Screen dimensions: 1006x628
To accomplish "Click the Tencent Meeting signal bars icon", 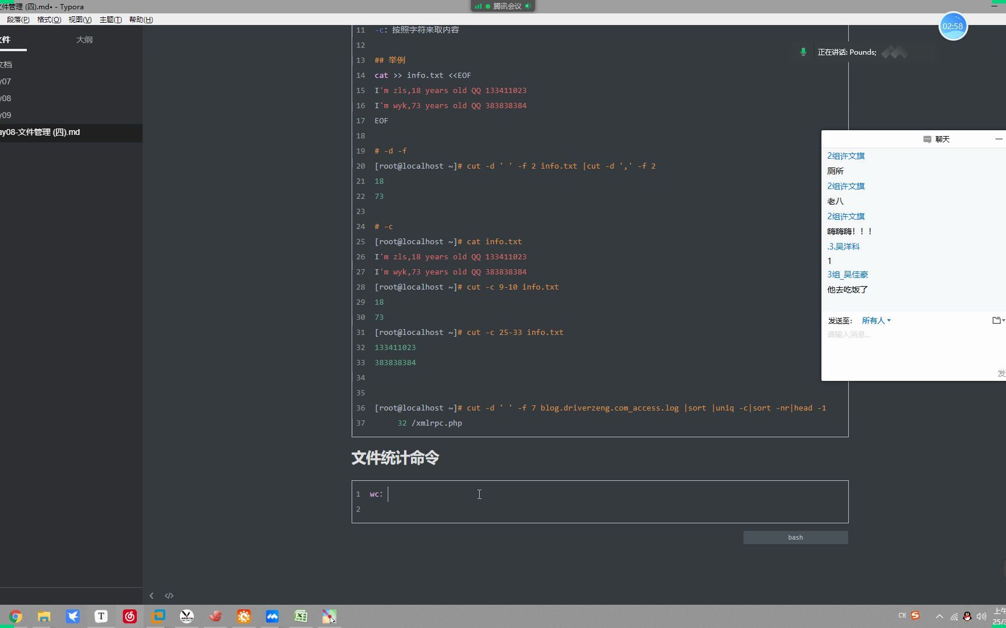I will (x=478, y=6).
